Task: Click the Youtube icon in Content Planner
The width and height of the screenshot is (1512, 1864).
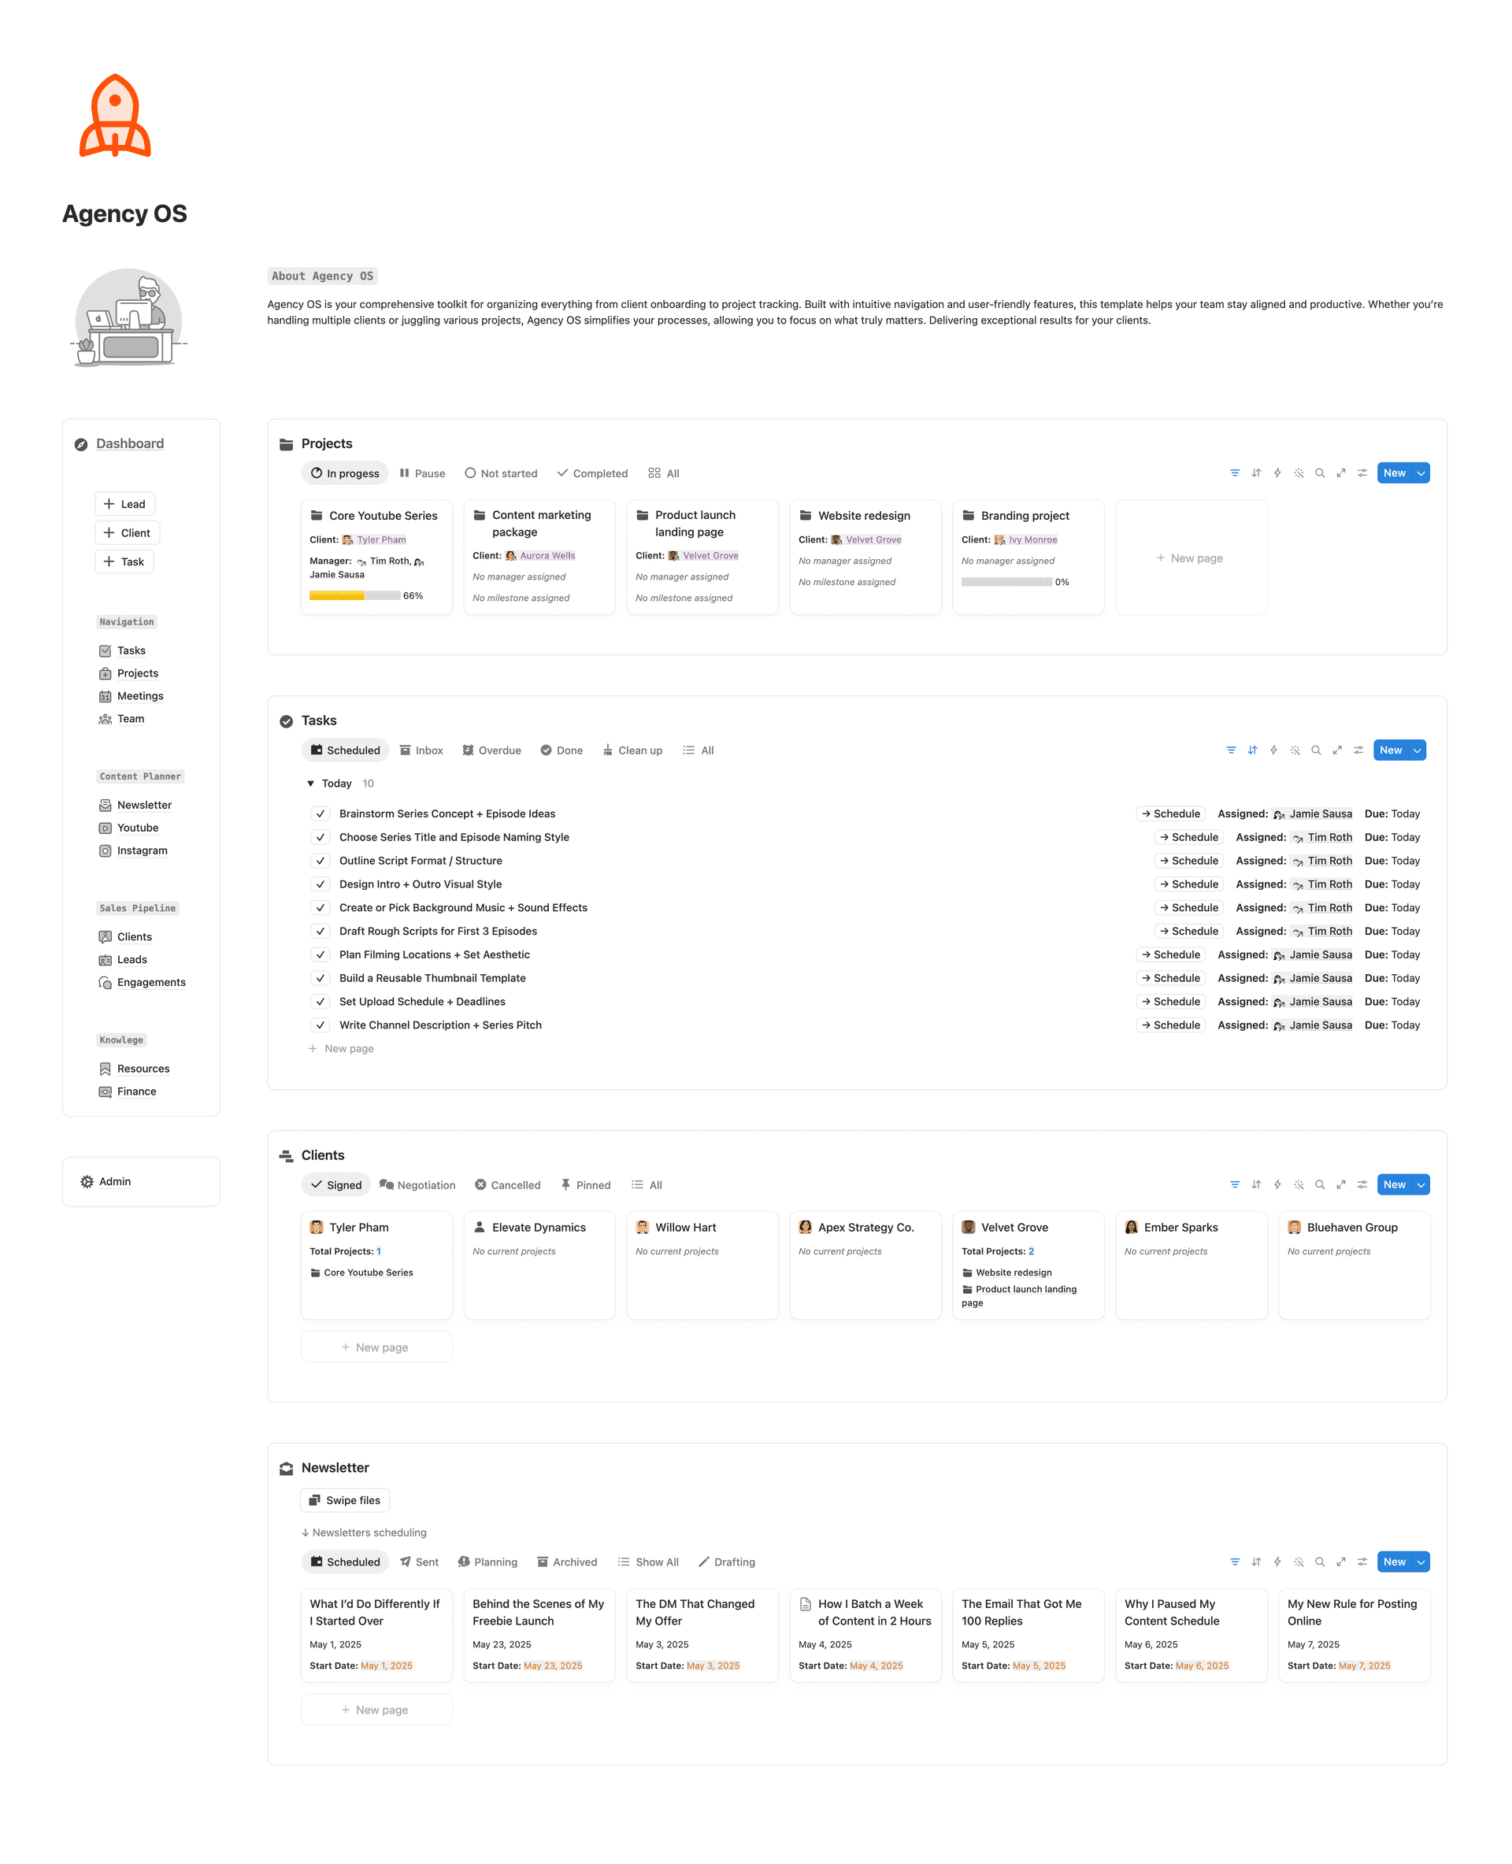Action: tap(106, 828)
